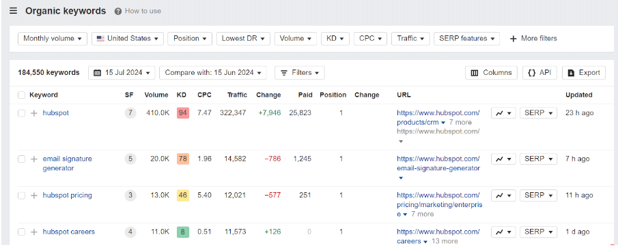Open the hubspot.com/careers URL
618x250 pixels.
point(438,236)
